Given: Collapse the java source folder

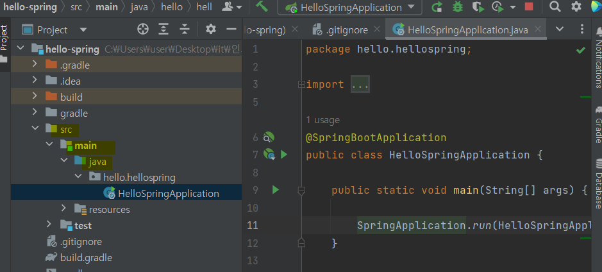Looking at the screenshot, I should [63, 160].
